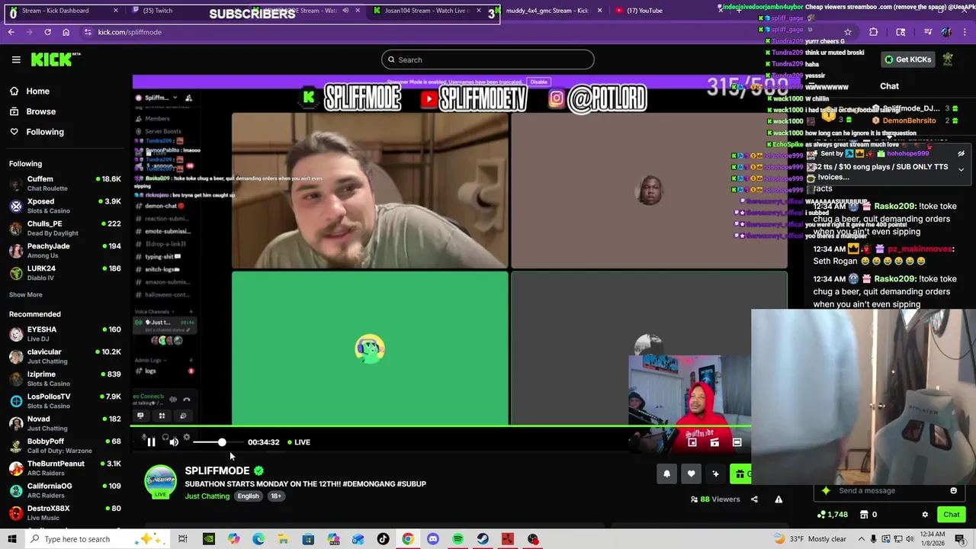Screen dimensions: 976x549
Task: Open Spotify from the taskbar
Action: pos(457,539)
